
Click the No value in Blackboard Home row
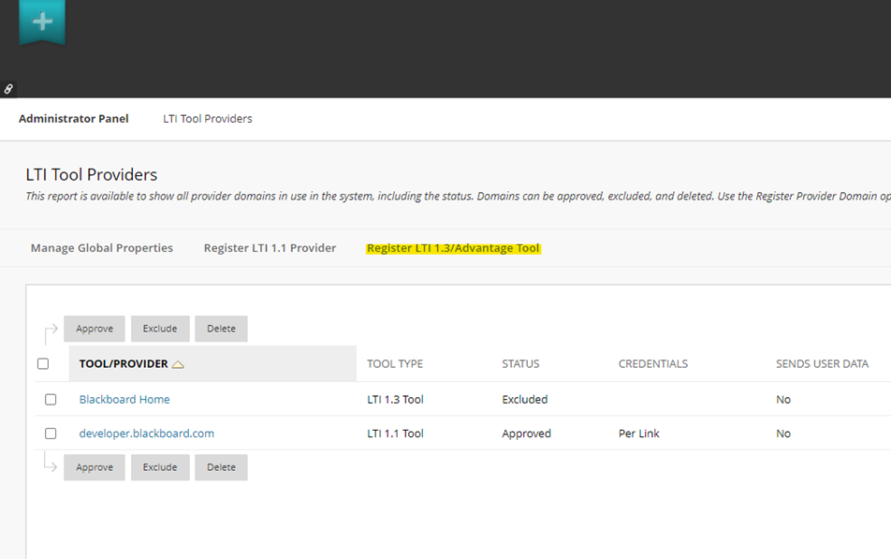(783, 399)
